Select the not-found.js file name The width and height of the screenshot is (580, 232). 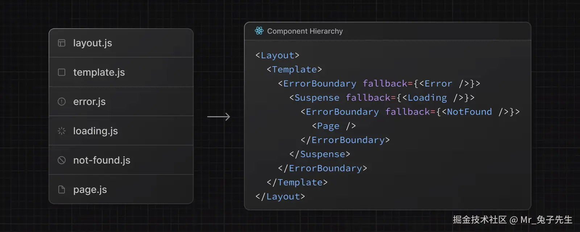pos(101,160)
